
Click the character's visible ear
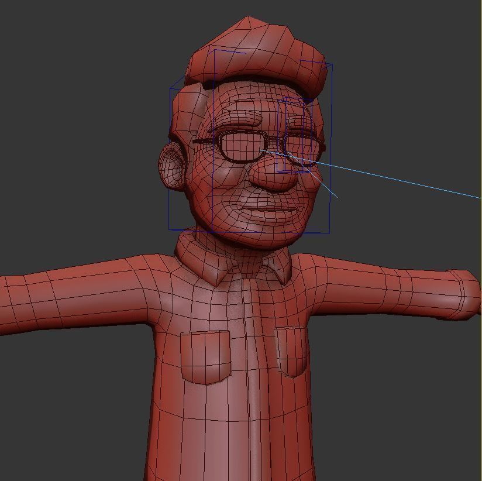click(171, 166)
